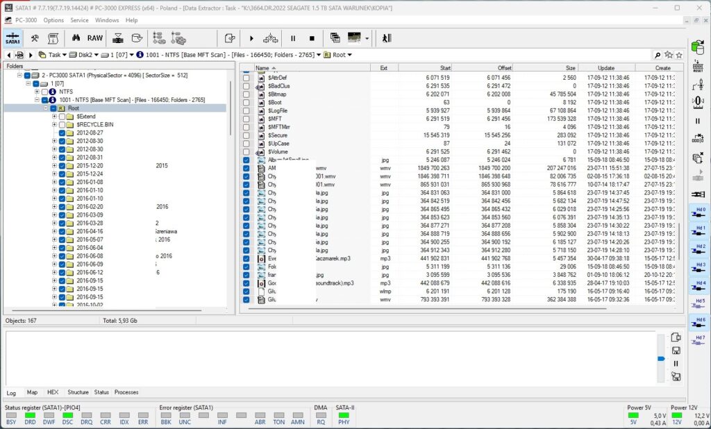Expand the $Extend folder node

(x=54, y=117)
